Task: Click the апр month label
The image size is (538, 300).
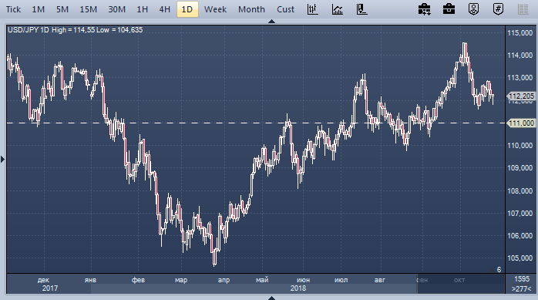Action: (x=224, y=280)
